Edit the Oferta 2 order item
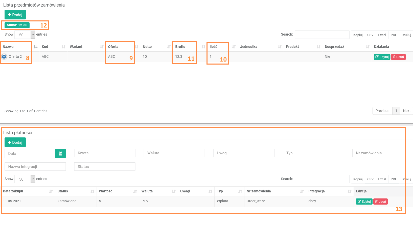 (x=382, y=57)
